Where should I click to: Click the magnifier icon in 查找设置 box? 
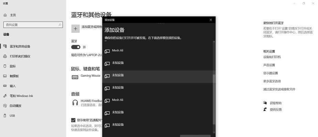[60, 25]
